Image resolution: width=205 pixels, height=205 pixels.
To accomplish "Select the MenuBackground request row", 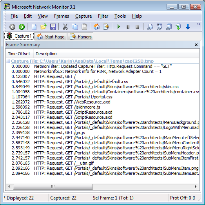I will pos(103,122).
